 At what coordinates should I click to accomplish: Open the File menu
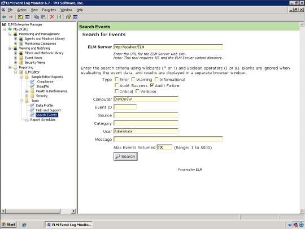coord(10,10)
